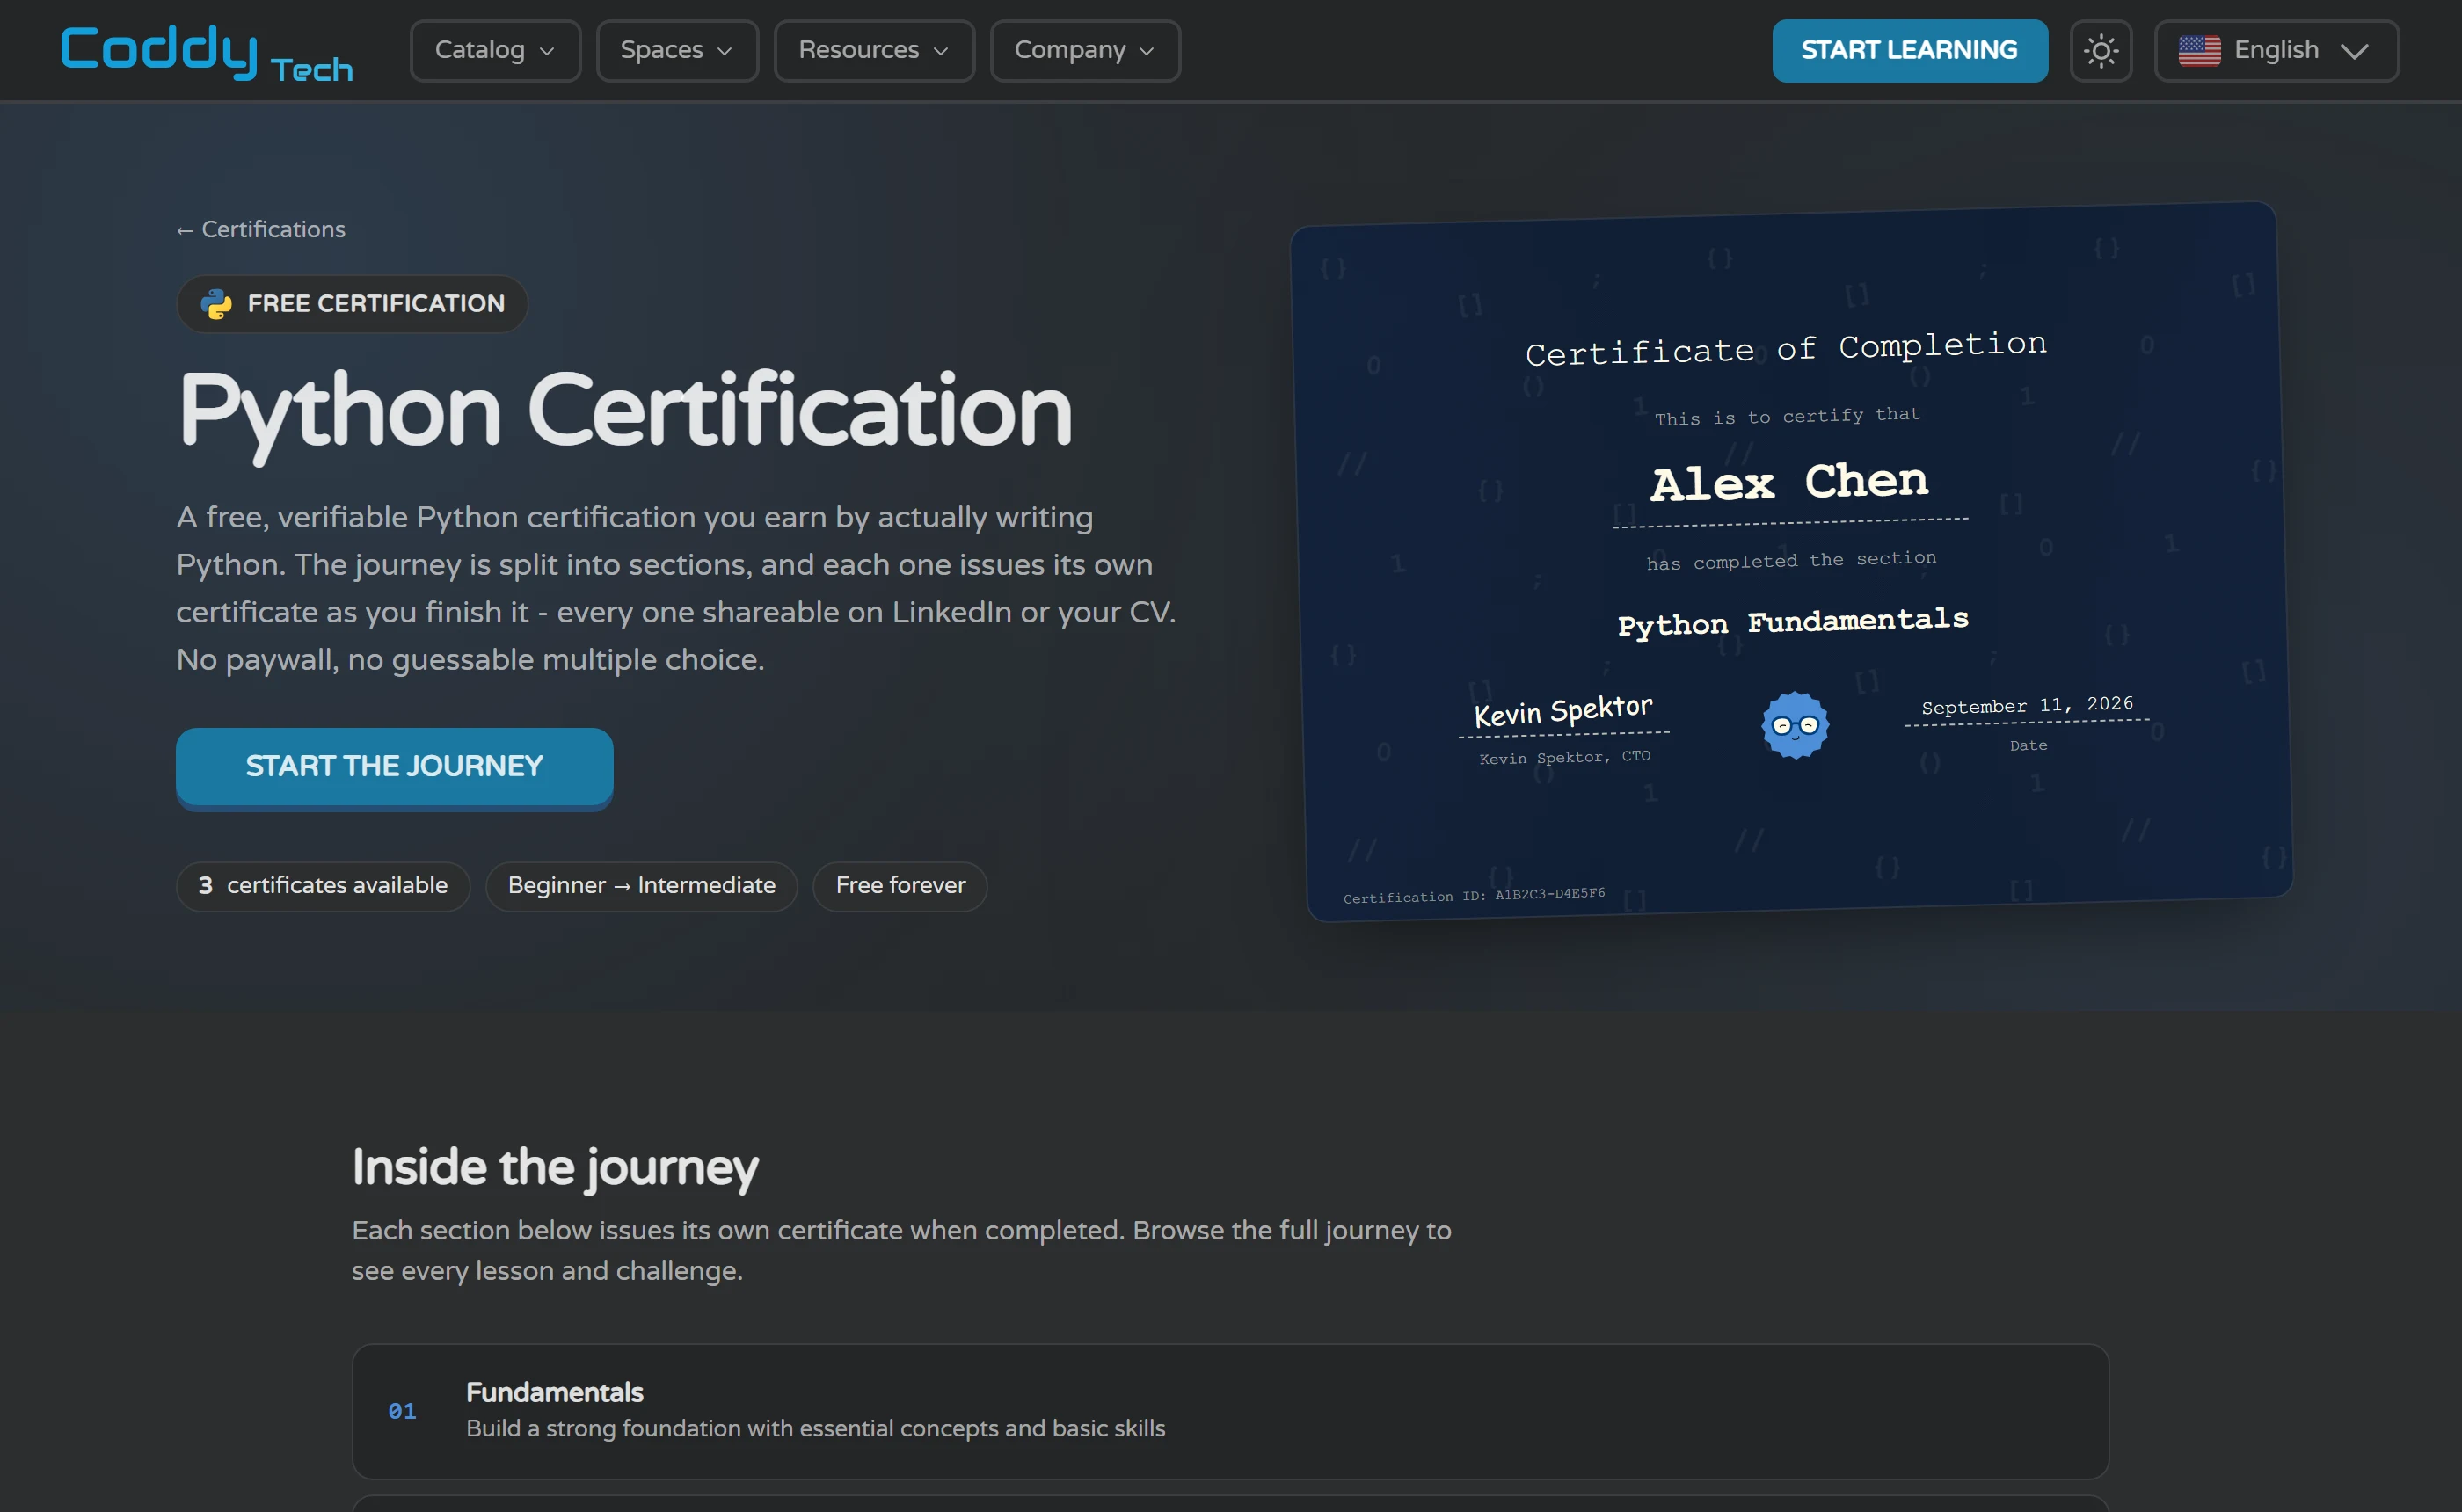Open the Resources dropdown menu
The height and width of the screenshot is (1512, 2462).
(874, 50)
